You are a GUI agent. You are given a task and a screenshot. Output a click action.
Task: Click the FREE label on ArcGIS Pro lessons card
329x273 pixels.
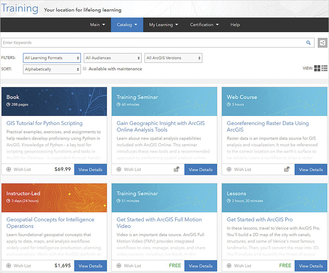click(x=285, y=265)
